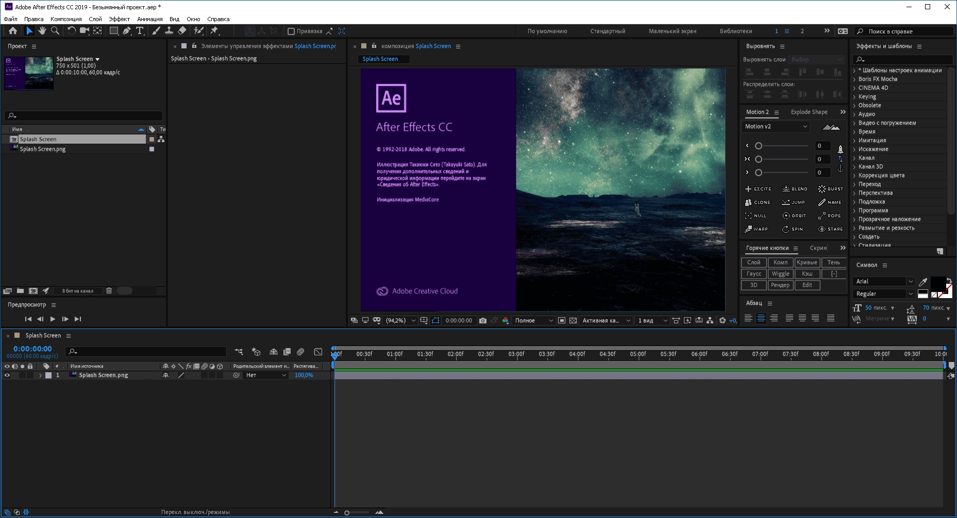Open viewer zoom level (94,2%) dropdown
Viewport: 957px width, 518px height.
(x=400, y=320)
